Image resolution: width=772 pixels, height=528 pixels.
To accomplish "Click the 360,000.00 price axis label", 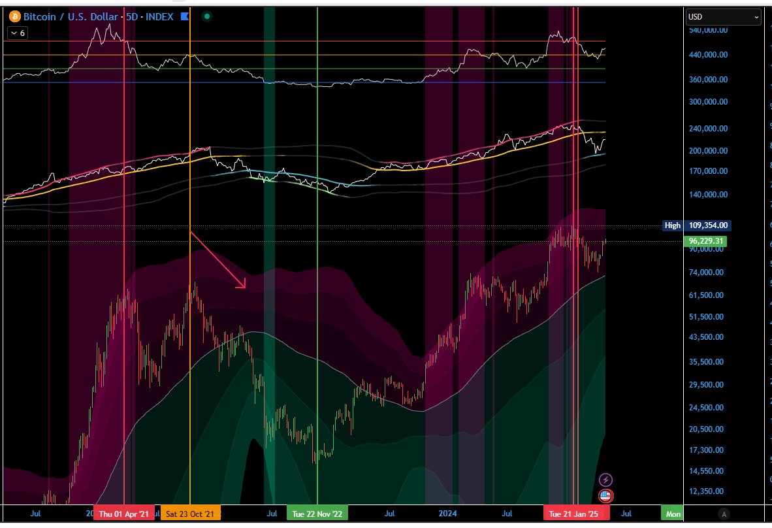I will (708, 79).
